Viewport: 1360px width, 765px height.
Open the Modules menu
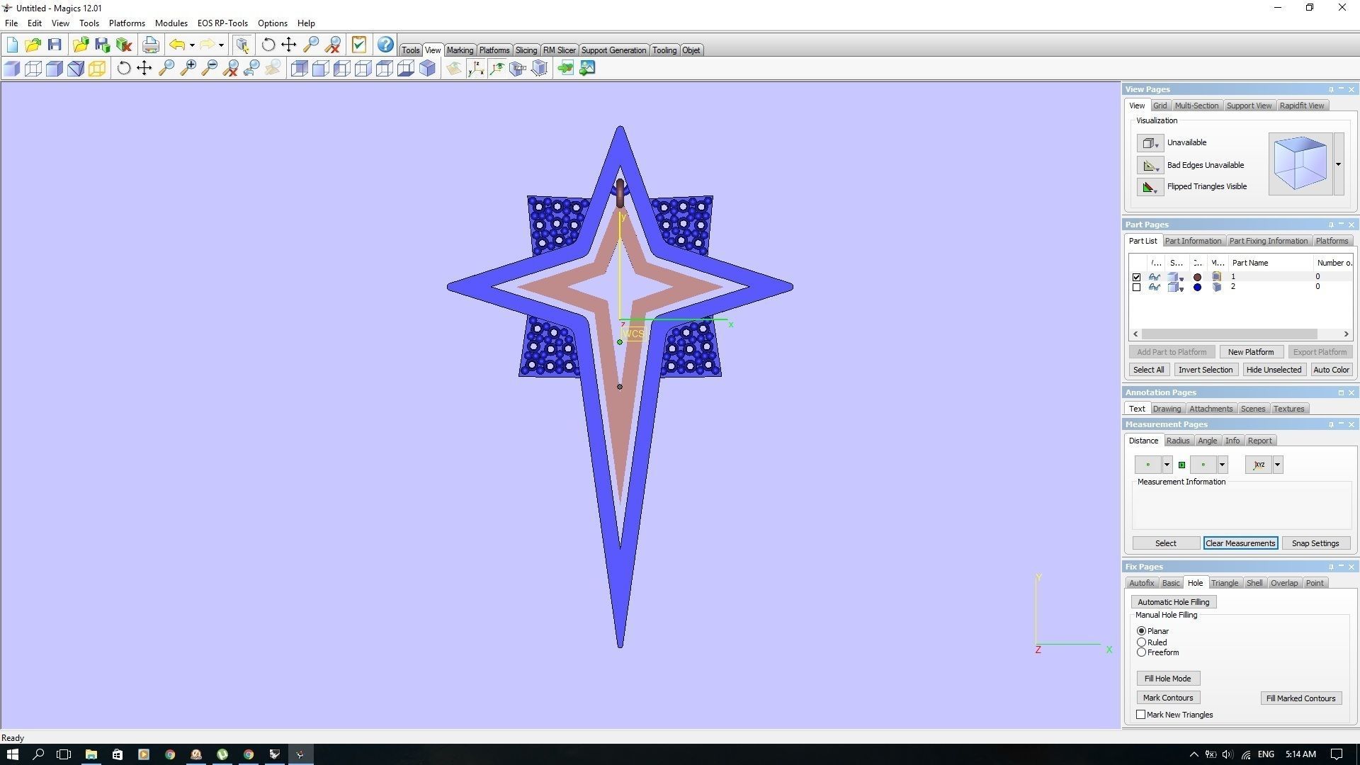[x=171, y=23]
